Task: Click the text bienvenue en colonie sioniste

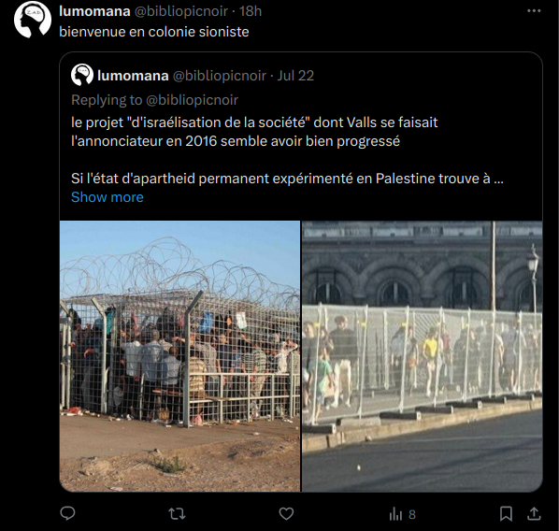Action: (x=154, y=32)
